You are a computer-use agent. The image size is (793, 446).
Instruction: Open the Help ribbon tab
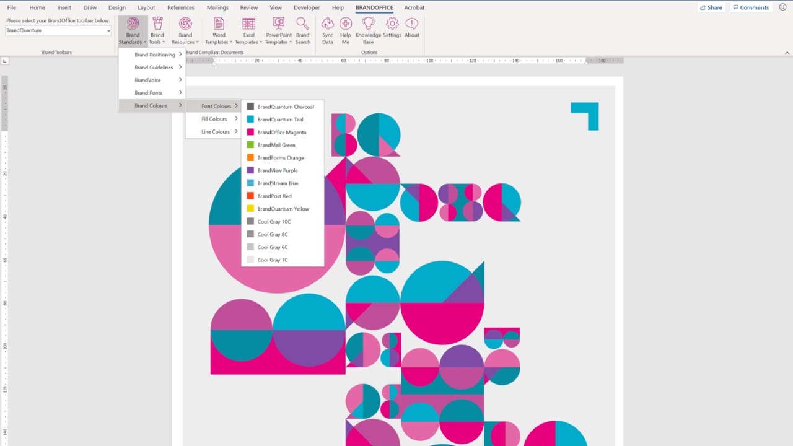coord(338,7)
